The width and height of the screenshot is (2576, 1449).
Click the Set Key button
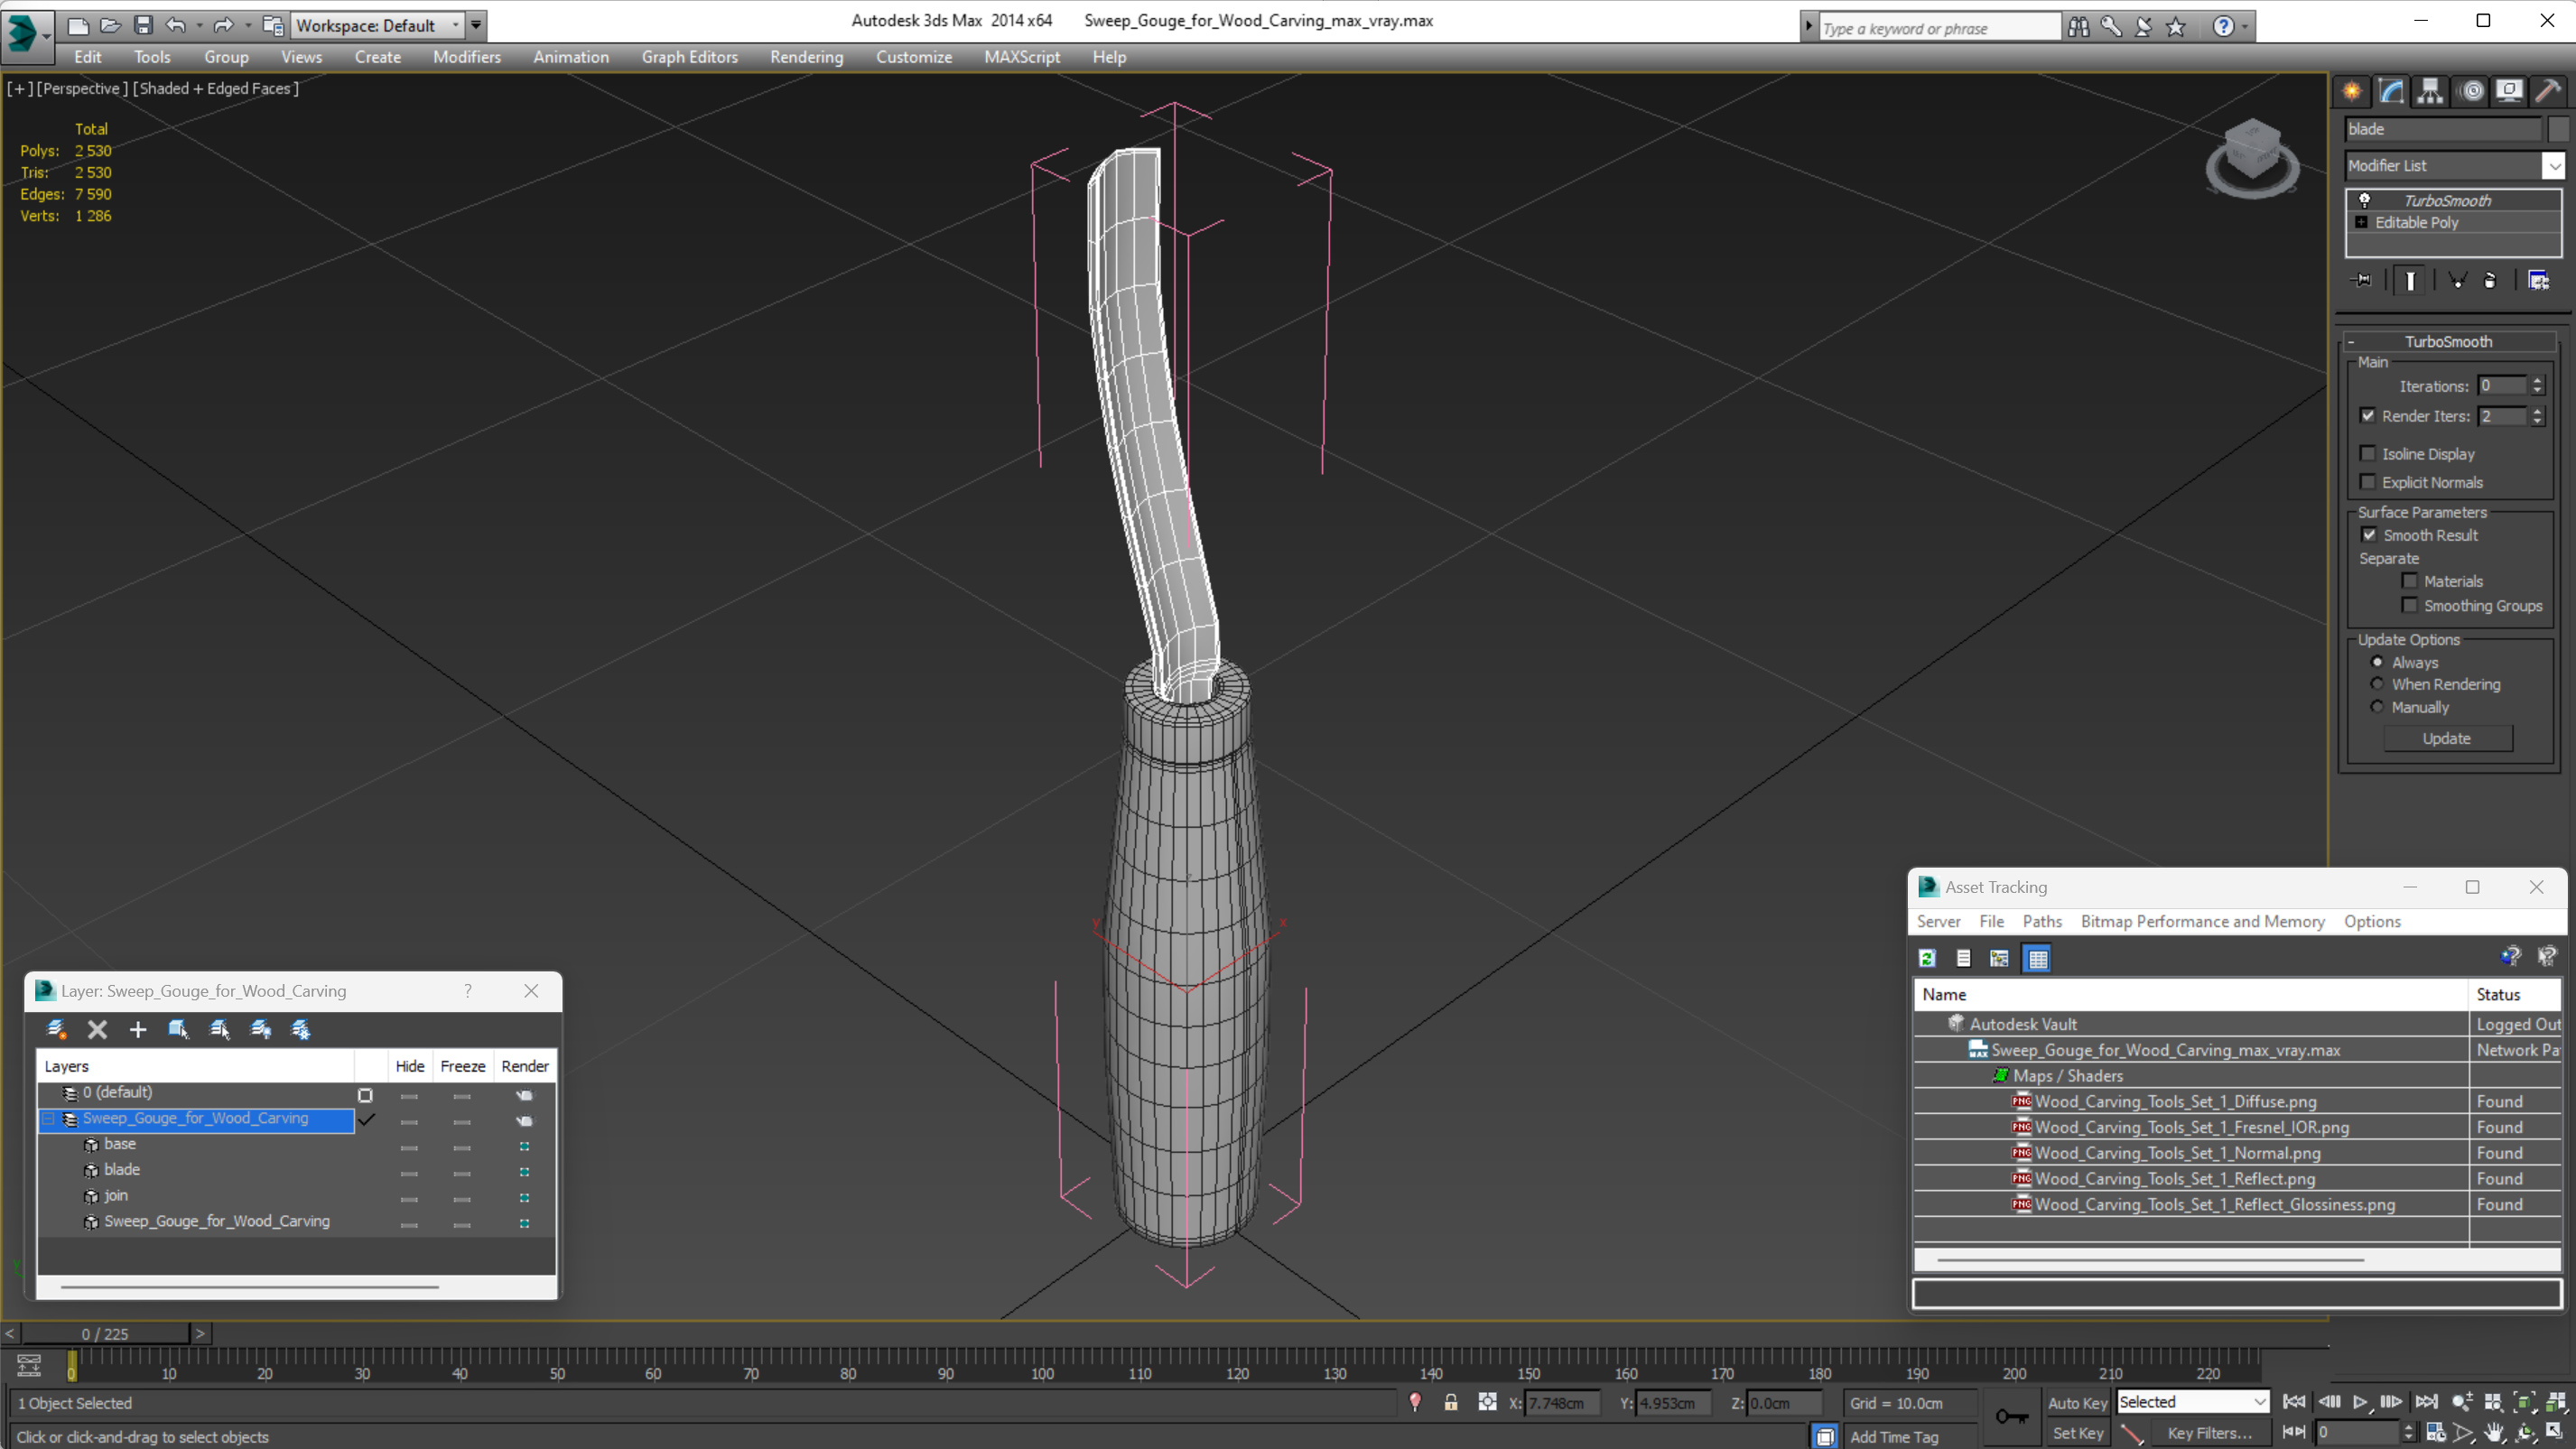point(2077,1433)
